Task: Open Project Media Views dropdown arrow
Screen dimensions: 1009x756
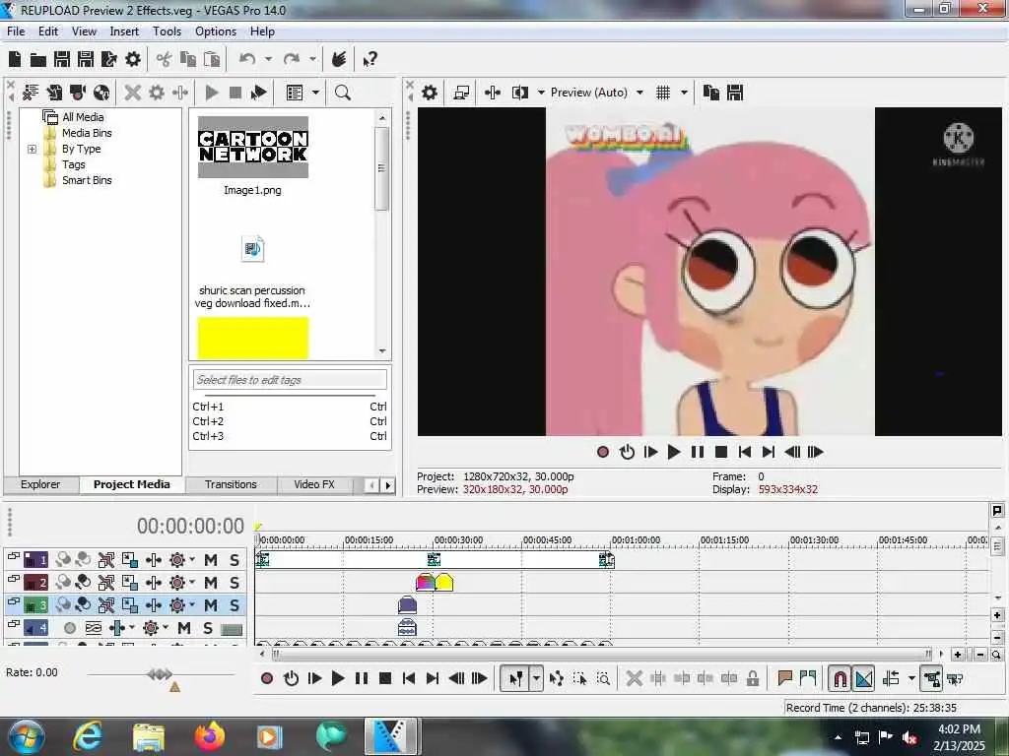Action: click(x=315, y=93)
